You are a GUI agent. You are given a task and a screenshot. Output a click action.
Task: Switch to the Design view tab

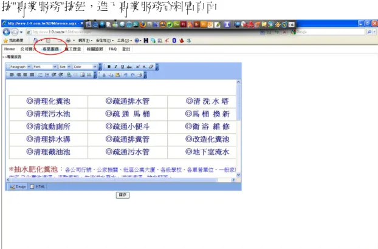(x=18, y=186)
